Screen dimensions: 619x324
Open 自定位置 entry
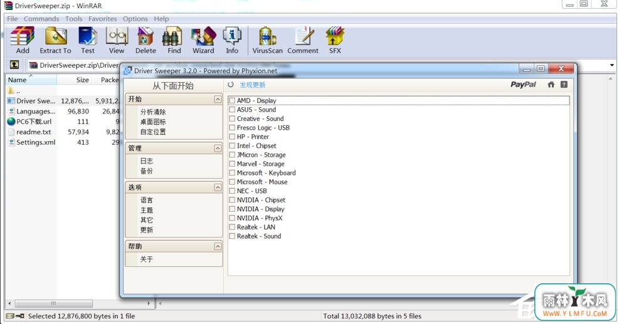pyautogui.click(x=153, y=132)
